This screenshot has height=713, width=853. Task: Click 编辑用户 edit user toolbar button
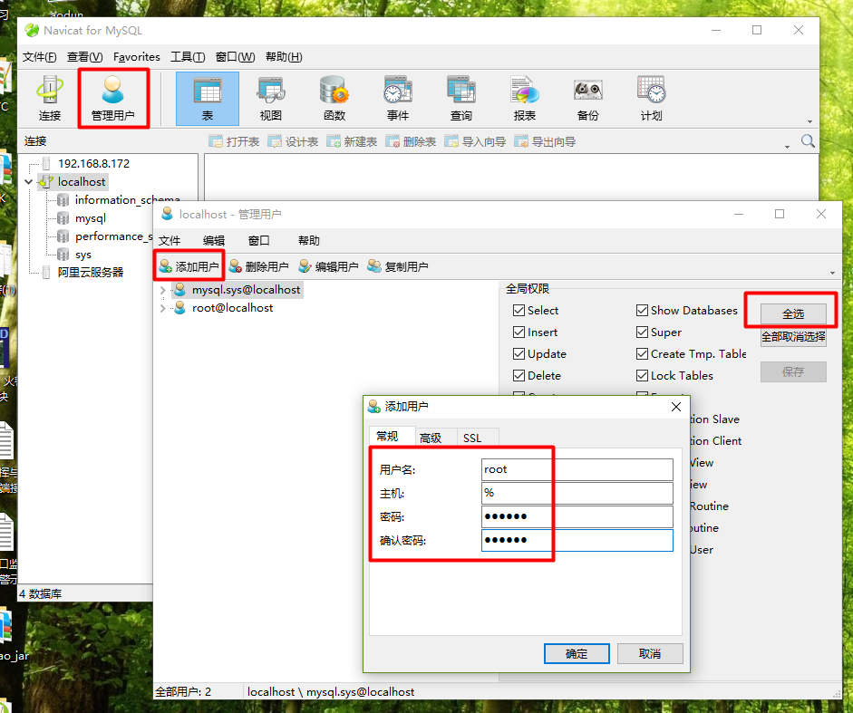click(x=328, y=266)
